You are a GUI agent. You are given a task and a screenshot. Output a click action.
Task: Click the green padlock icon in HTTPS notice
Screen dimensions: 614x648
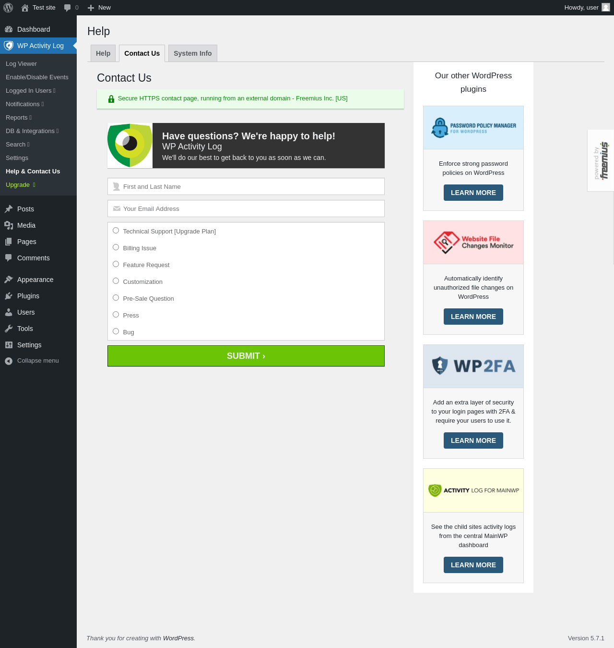coord(111,99)
